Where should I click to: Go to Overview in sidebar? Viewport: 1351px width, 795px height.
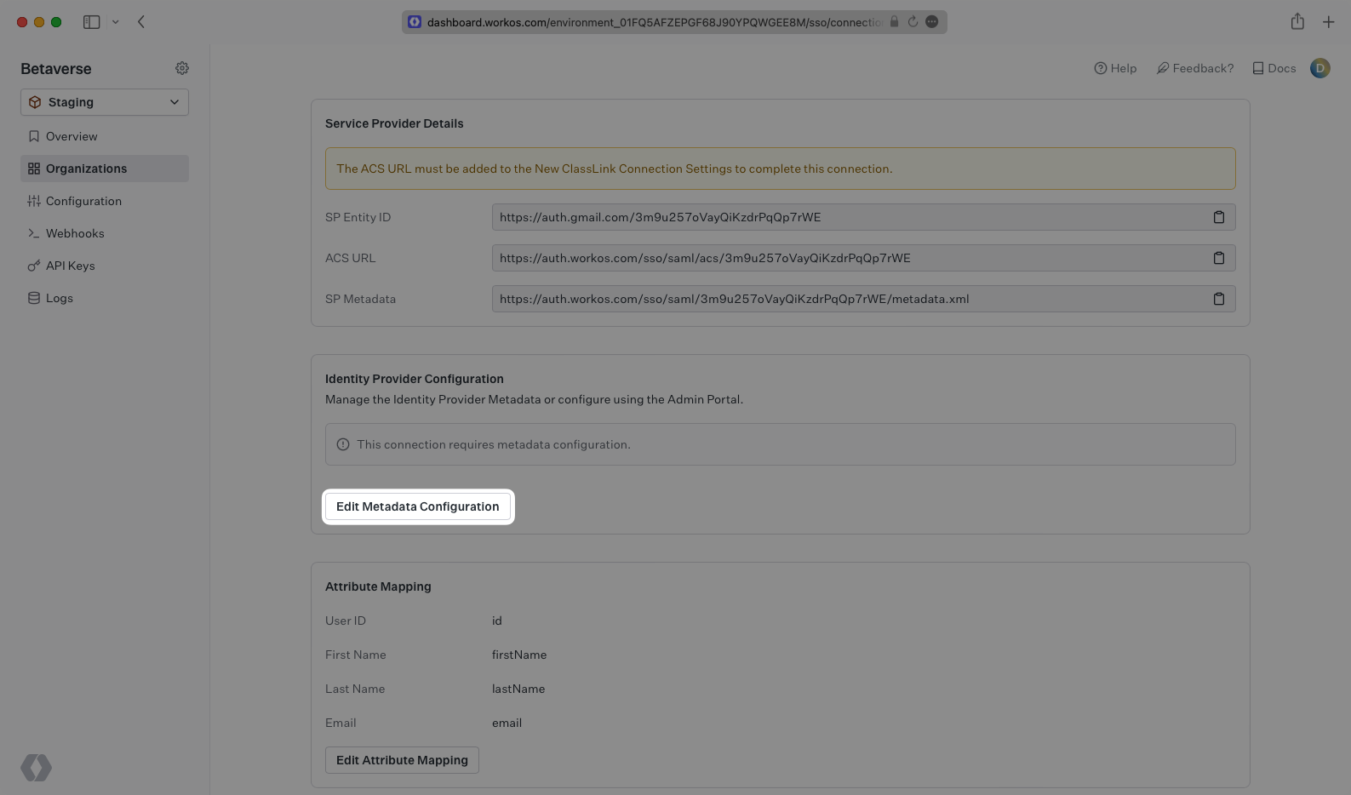[72, 136]
